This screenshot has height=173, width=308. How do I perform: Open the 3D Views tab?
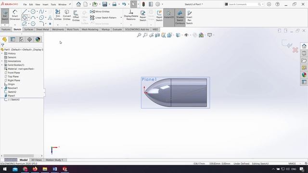[37, 160]
